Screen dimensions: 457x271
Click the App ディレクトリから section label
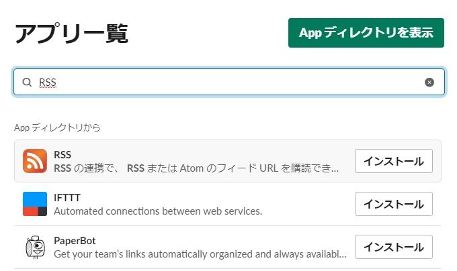pyautogui.click(x=57, y=127)
